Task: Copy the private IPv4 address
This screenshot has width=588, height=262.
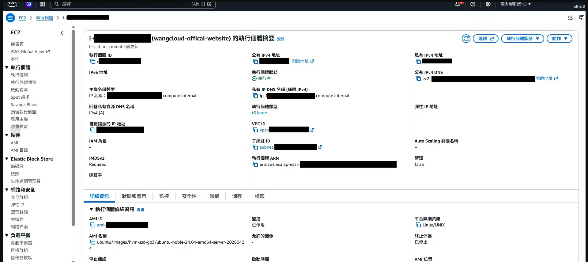Action: (418, 61)
